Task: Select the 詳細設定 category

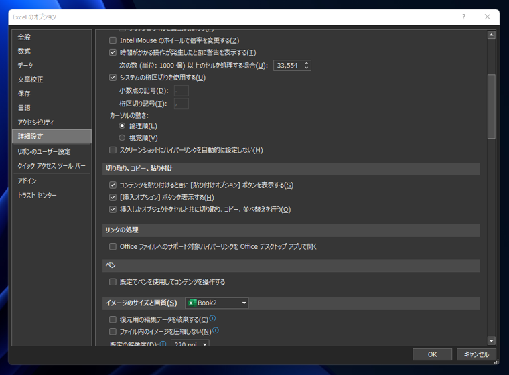Action: tap(52, 137)
